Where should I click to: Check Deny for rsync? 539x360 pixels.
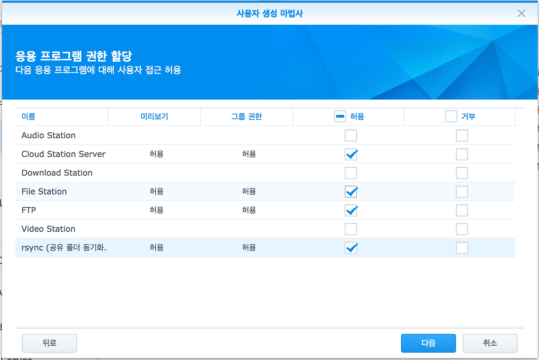pos(462,247)
